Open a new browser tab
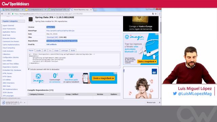Screen dimensions: 217x122 tap(95, 10)
